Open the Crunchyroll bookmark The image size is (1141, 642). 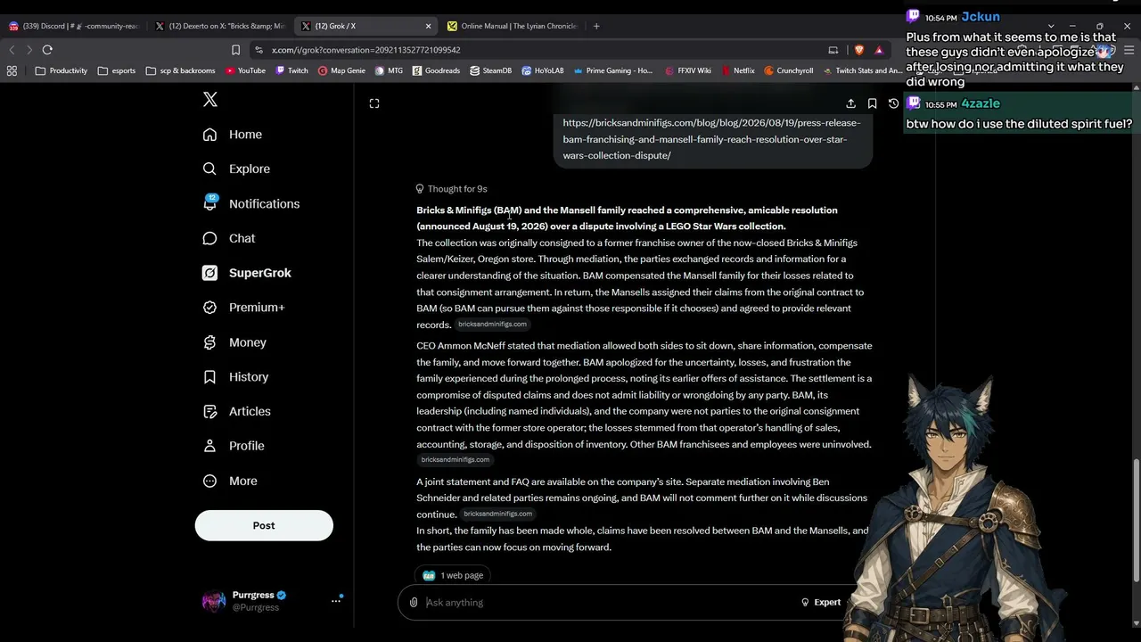pyautogui.click(x=788, y=70)
